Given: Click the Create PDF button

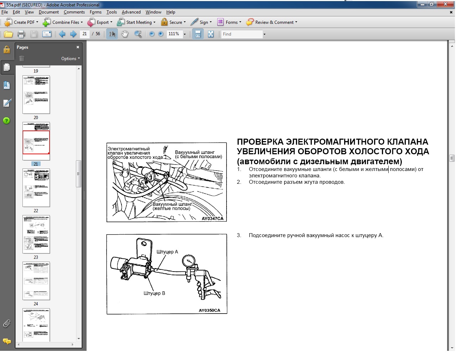Looking at the screenshot, I should coord(21,22).
